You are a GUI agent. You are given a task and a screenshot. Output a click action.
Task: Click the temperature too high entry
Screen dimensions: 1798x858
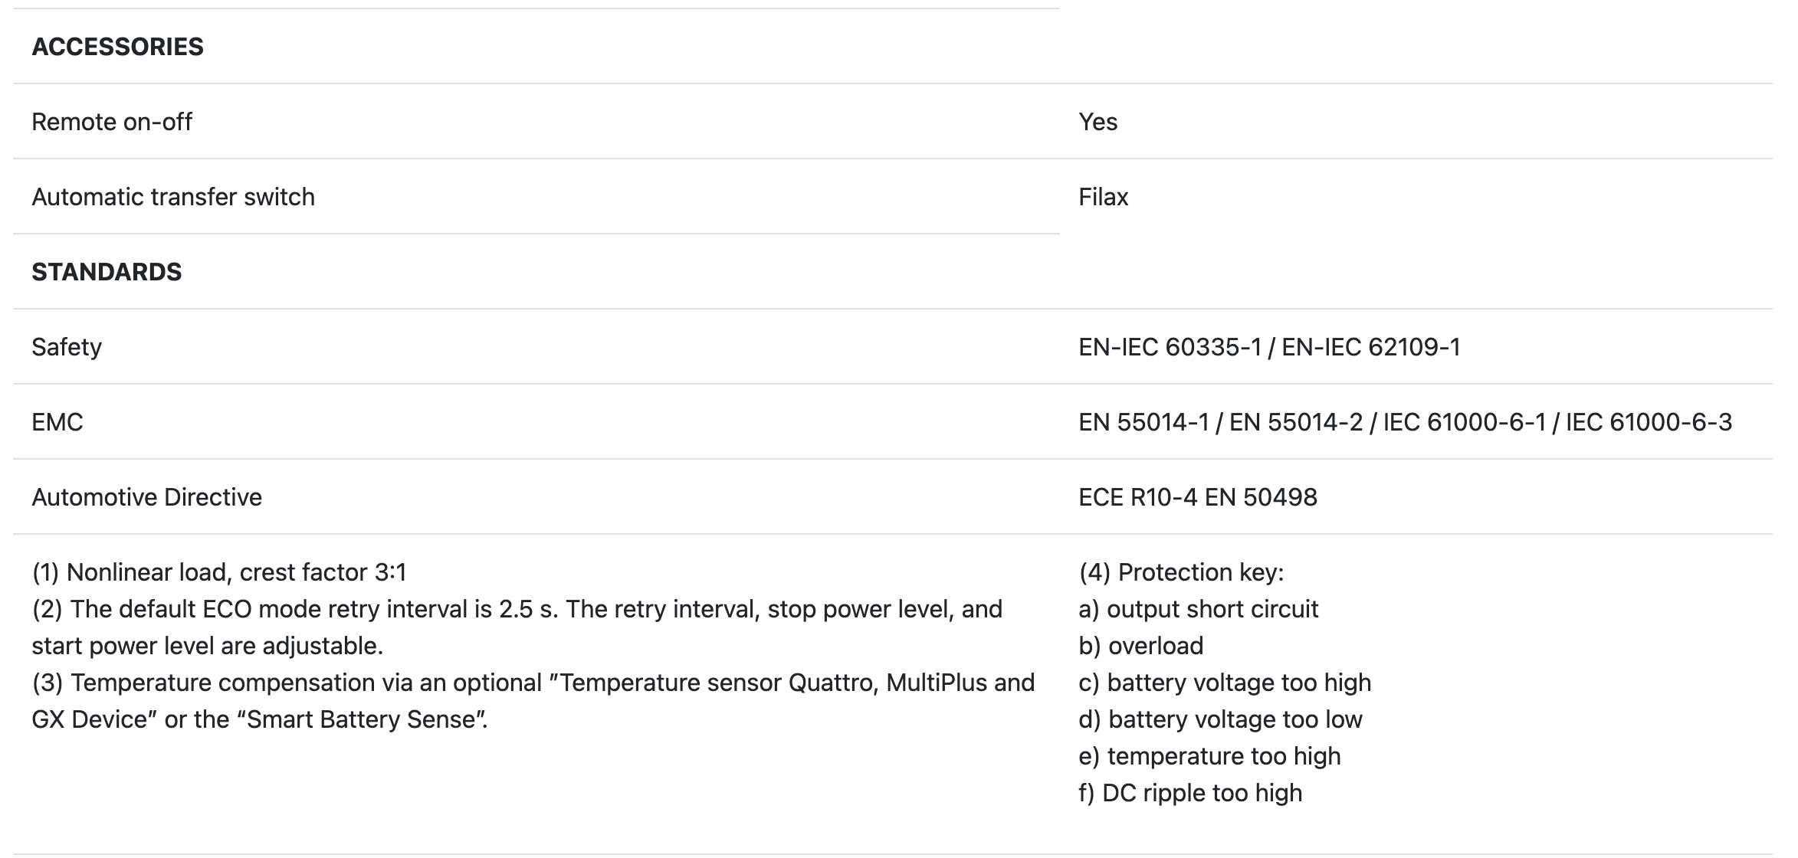1209,756
